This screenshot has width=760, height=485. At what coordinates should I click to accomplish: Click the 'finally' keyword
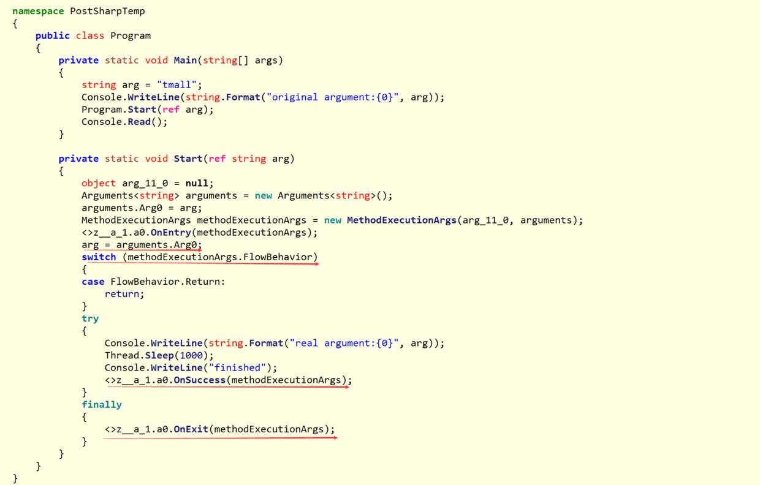point(102,404)
